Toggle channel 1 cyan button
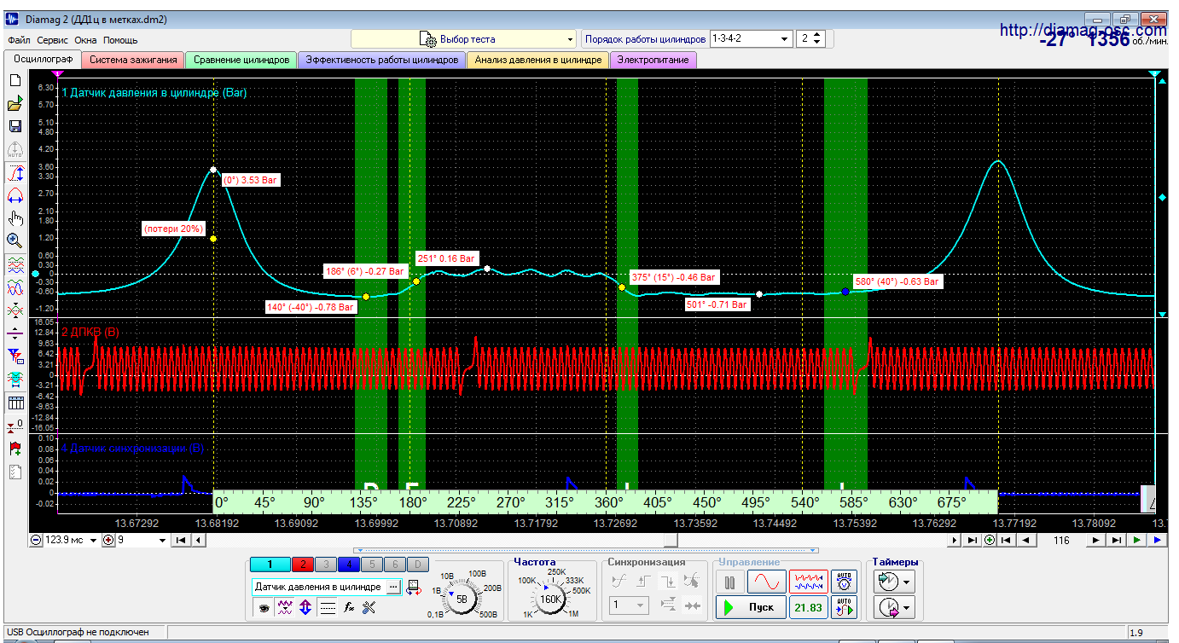The width and height of the screenshot is (1179, 643). [270, 564]
